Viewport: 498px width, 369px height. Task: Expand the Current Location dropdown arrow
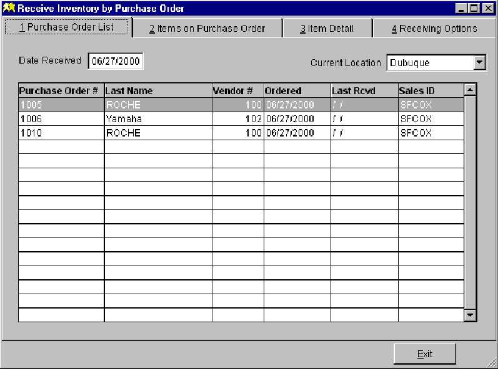[x=479, y=62]
